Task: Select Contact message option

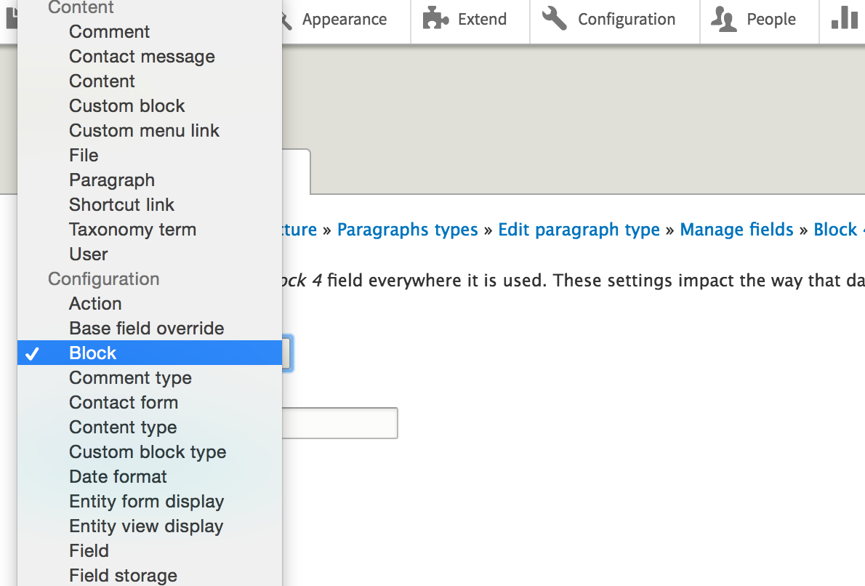Action: pos(150,56)
